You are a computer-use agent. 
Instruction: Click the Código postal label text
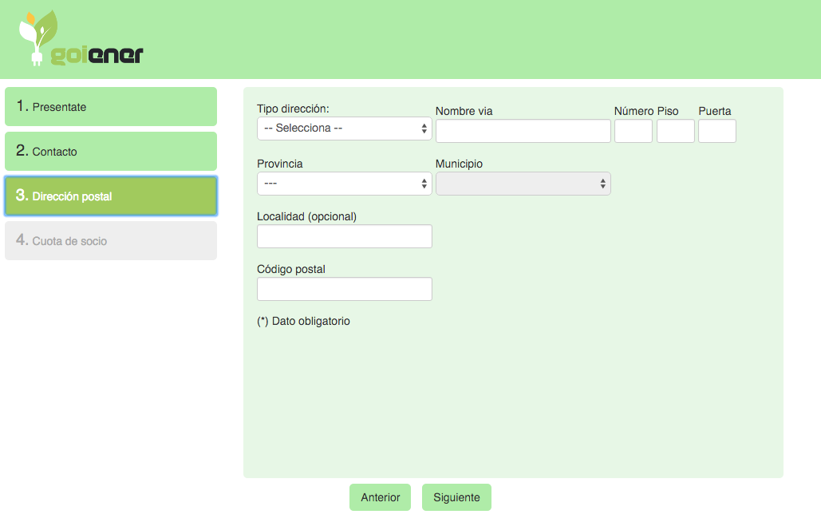tap(290, 270)
